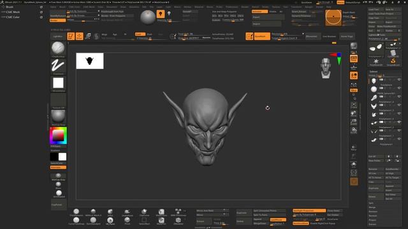This screenshot has width=408, height=229.
Task: Expand the Remesh section in Subtool panel
Action: click(373, 216)
